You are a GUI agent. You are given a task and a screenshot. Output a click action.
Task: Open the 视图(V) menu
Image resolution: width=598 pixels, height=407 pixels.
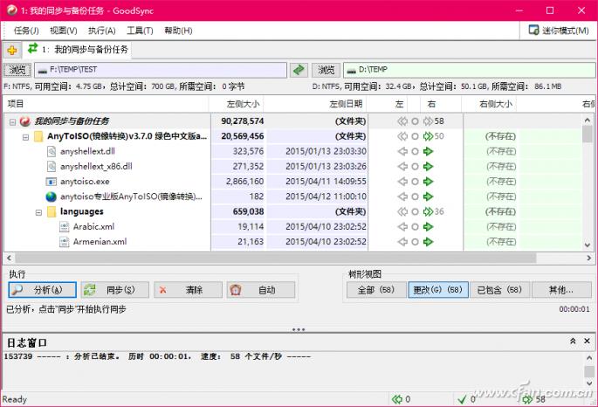point(64,31)
